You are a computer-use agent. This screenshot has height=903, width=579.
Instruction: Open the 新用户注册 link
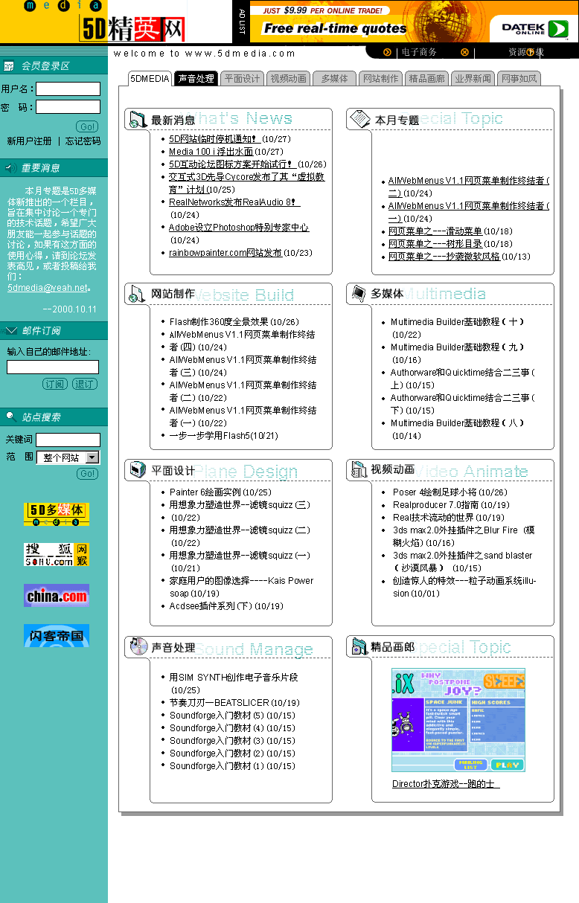point(30,141)
